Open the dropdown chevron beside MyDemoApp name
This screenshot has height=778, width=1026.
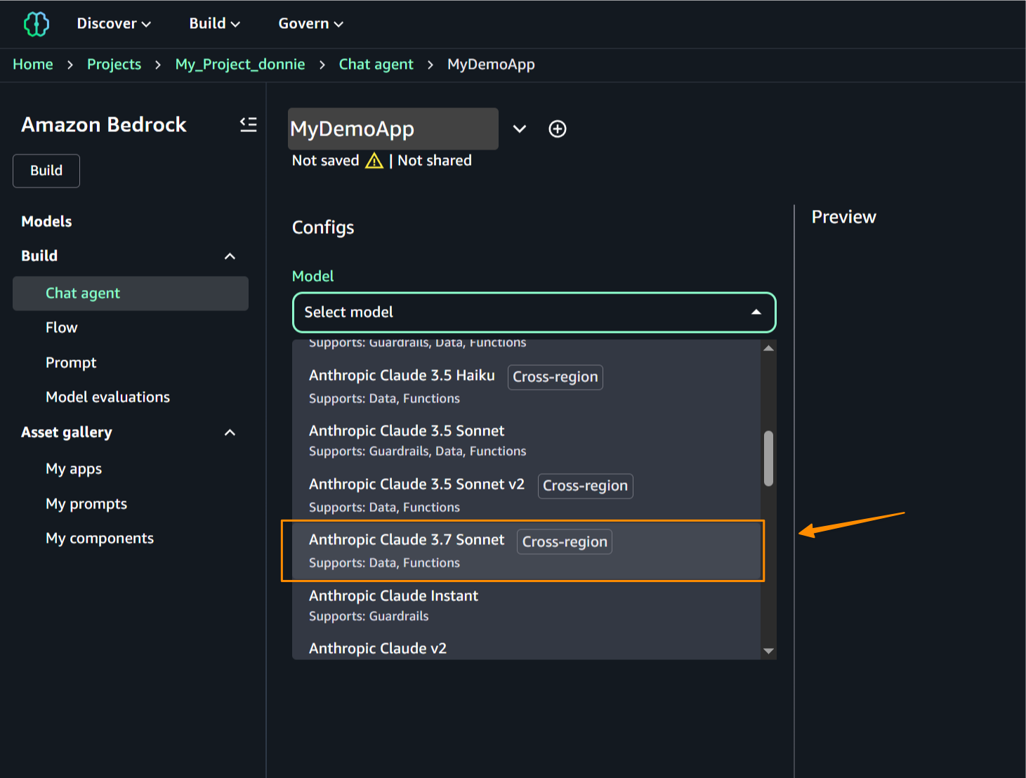tap(519, 129)
